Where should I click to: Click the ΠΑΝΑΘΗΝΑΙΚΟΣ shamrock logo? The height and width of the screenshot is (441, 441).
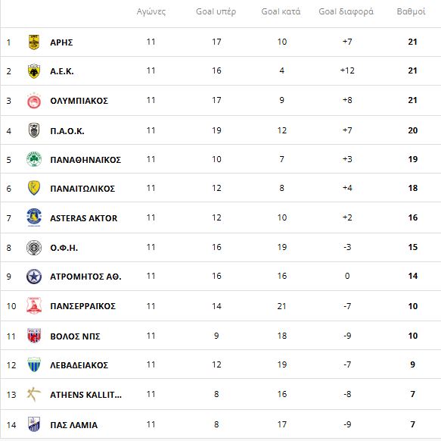tap(34, 159)
